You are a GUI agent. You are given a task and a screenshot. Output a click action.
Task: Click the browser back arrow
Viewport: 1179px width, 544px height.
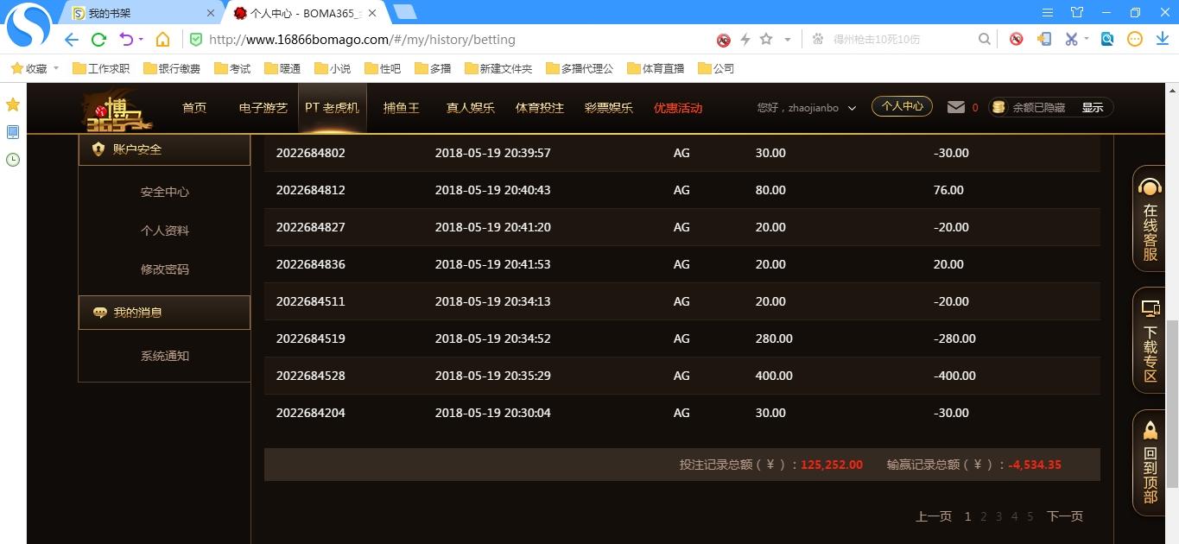(72, 39)
